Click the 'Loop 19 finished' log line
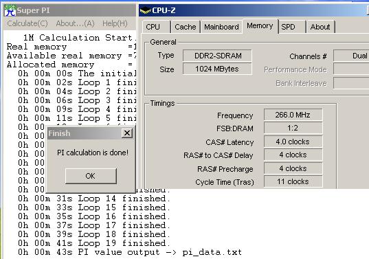Viewport: 369px width, 259px height. (x=94, y=243)
